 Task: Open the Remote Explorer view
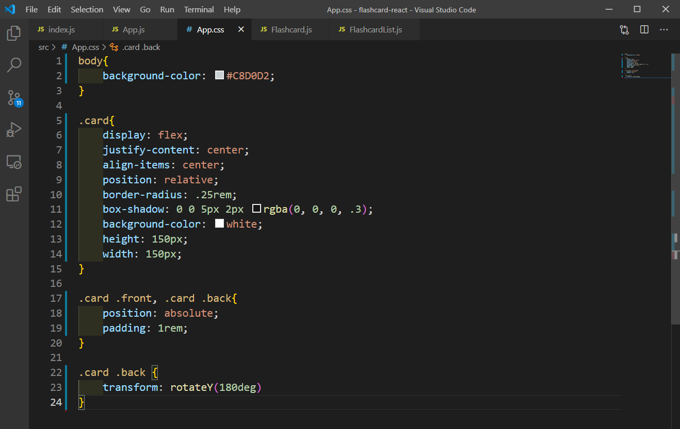tap(14, 162)
